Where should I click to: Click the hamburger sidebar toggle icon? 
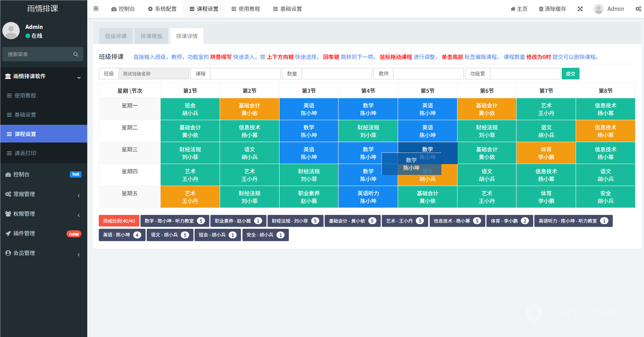click(x=96, y=9)
